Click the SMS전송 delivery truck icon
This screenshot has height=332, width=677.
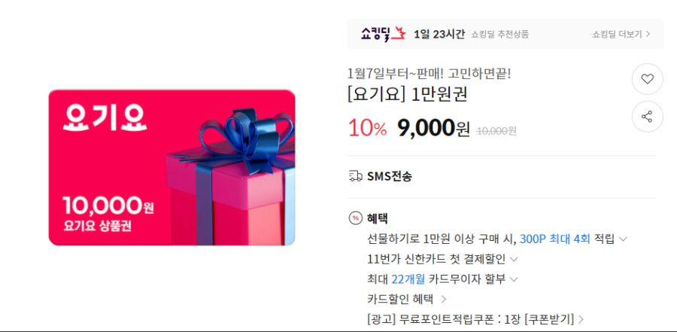click(355, 176)
